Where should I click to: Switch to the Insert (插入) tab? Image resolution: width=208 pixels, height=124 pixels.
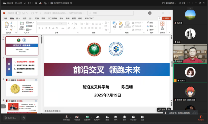click(x=18, y=18)
